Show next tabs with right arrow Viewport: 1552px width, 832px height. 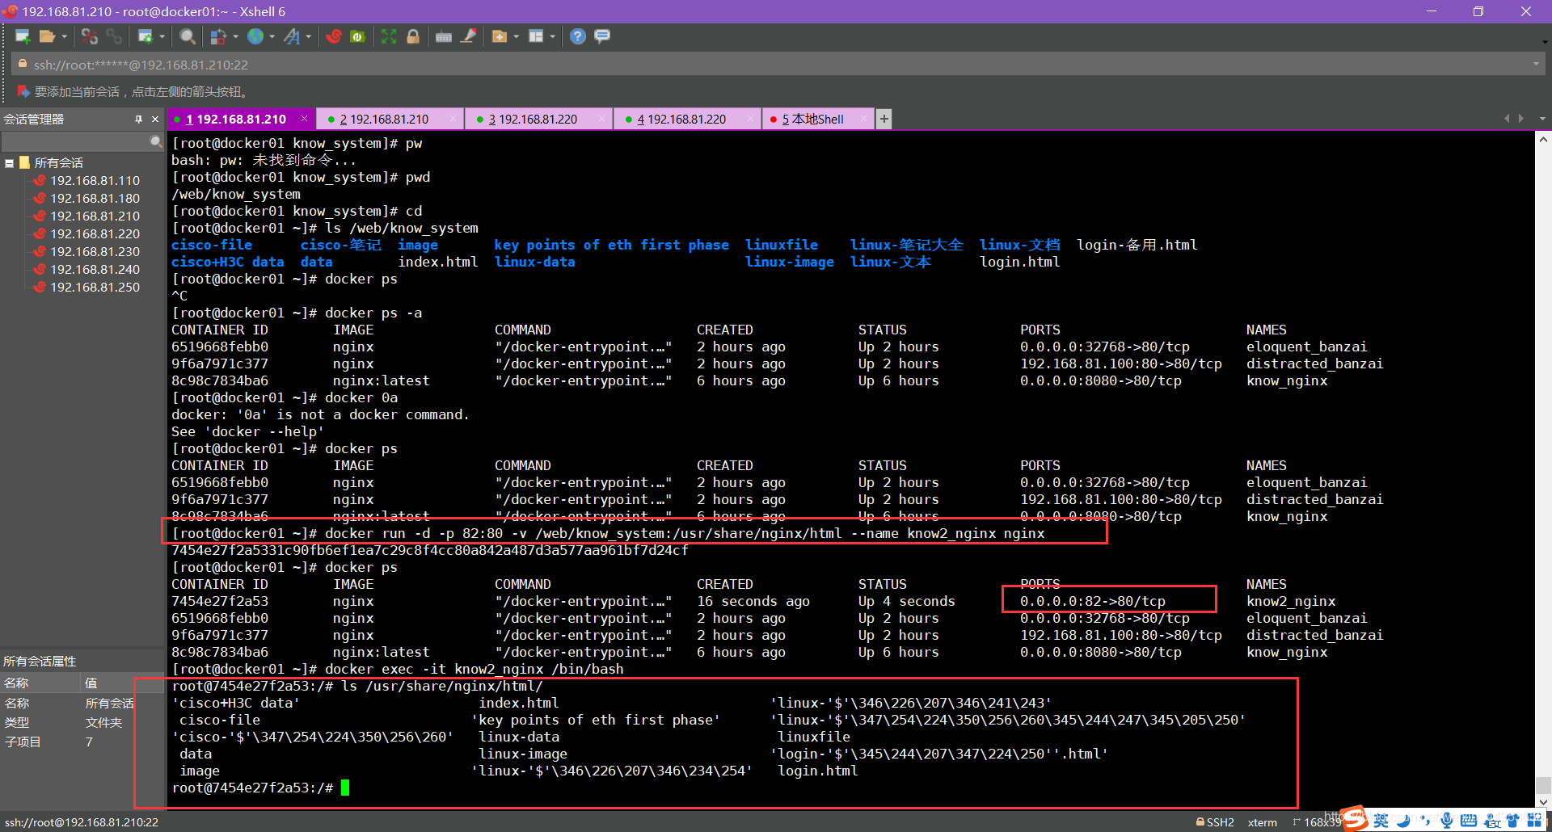tap(1522, 119)
